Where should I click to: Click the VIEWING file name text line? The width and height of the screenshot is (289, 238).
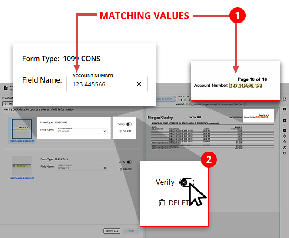(x=211, y=104)
